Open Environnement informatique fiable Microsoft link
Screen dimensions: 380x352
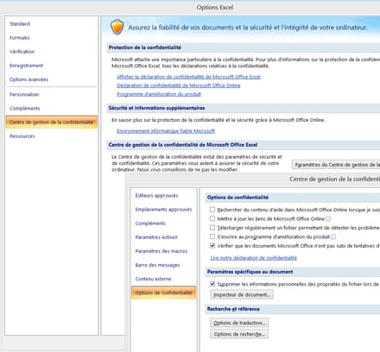pos(166,131)
